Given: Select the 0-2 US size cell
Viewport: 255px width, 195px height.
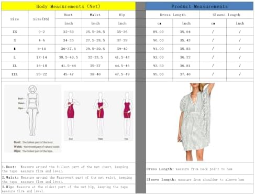Looking at the screenshot, I should coord(41,32).
